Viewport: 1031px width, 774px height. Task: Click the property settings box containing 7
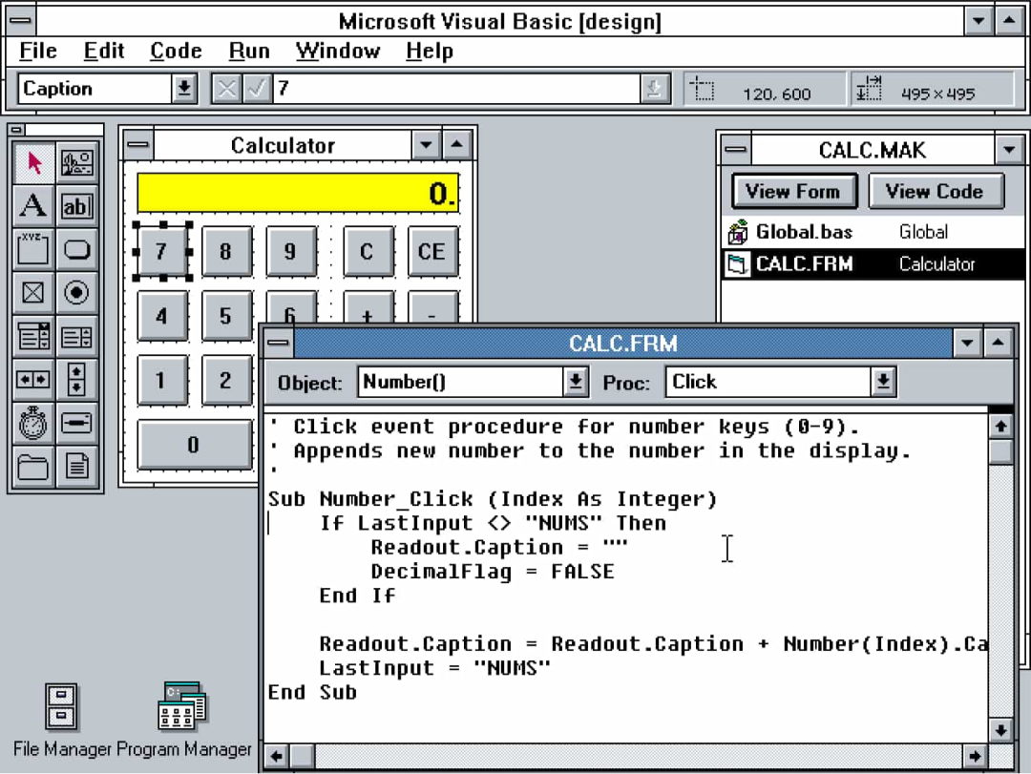458,88
